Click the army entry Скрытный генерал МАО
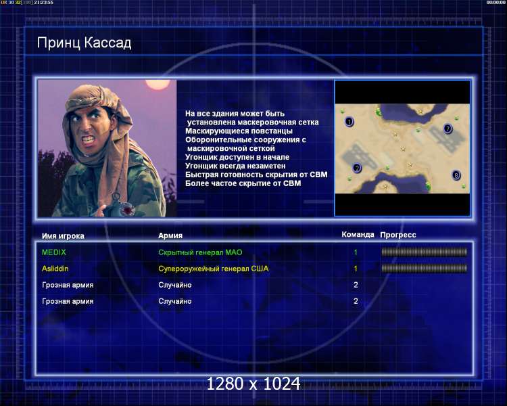This screenshot has width=507, height=406. click(x=199, y=252)
